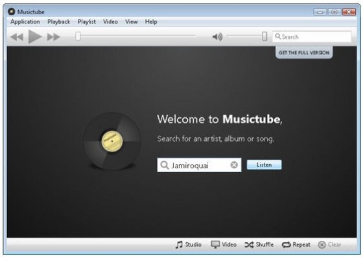This screenshot has width=363, height=257.
Task: Clear the Jamiroquai search text with X
Action: 234,165
